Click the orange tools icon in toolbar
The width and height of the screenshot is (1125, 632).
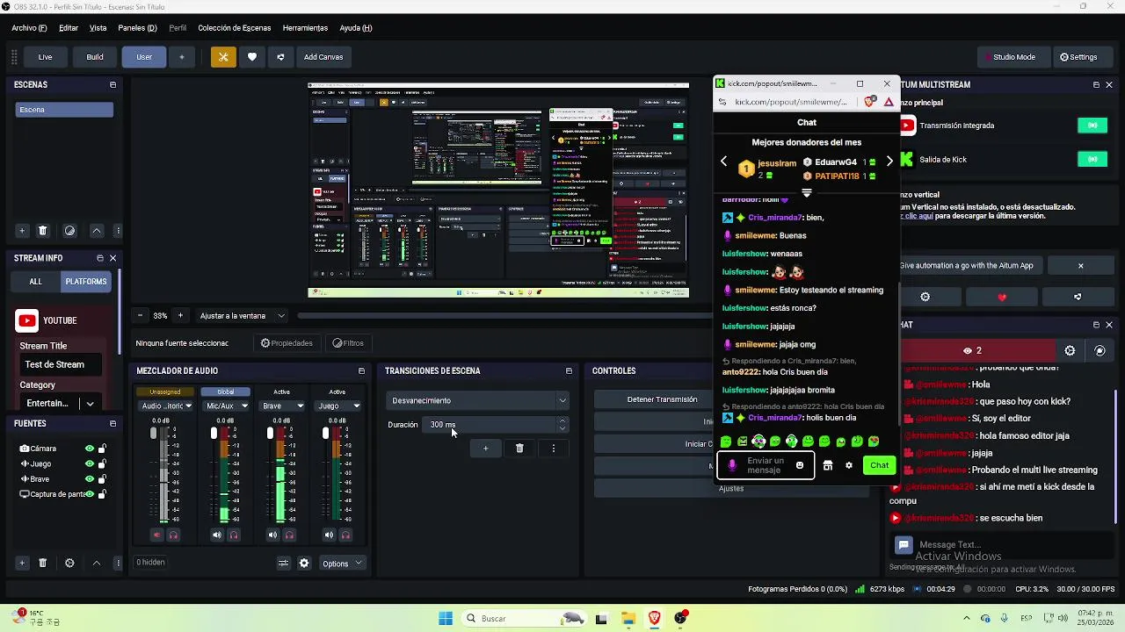pyautogui.click(x=223, y=57)
